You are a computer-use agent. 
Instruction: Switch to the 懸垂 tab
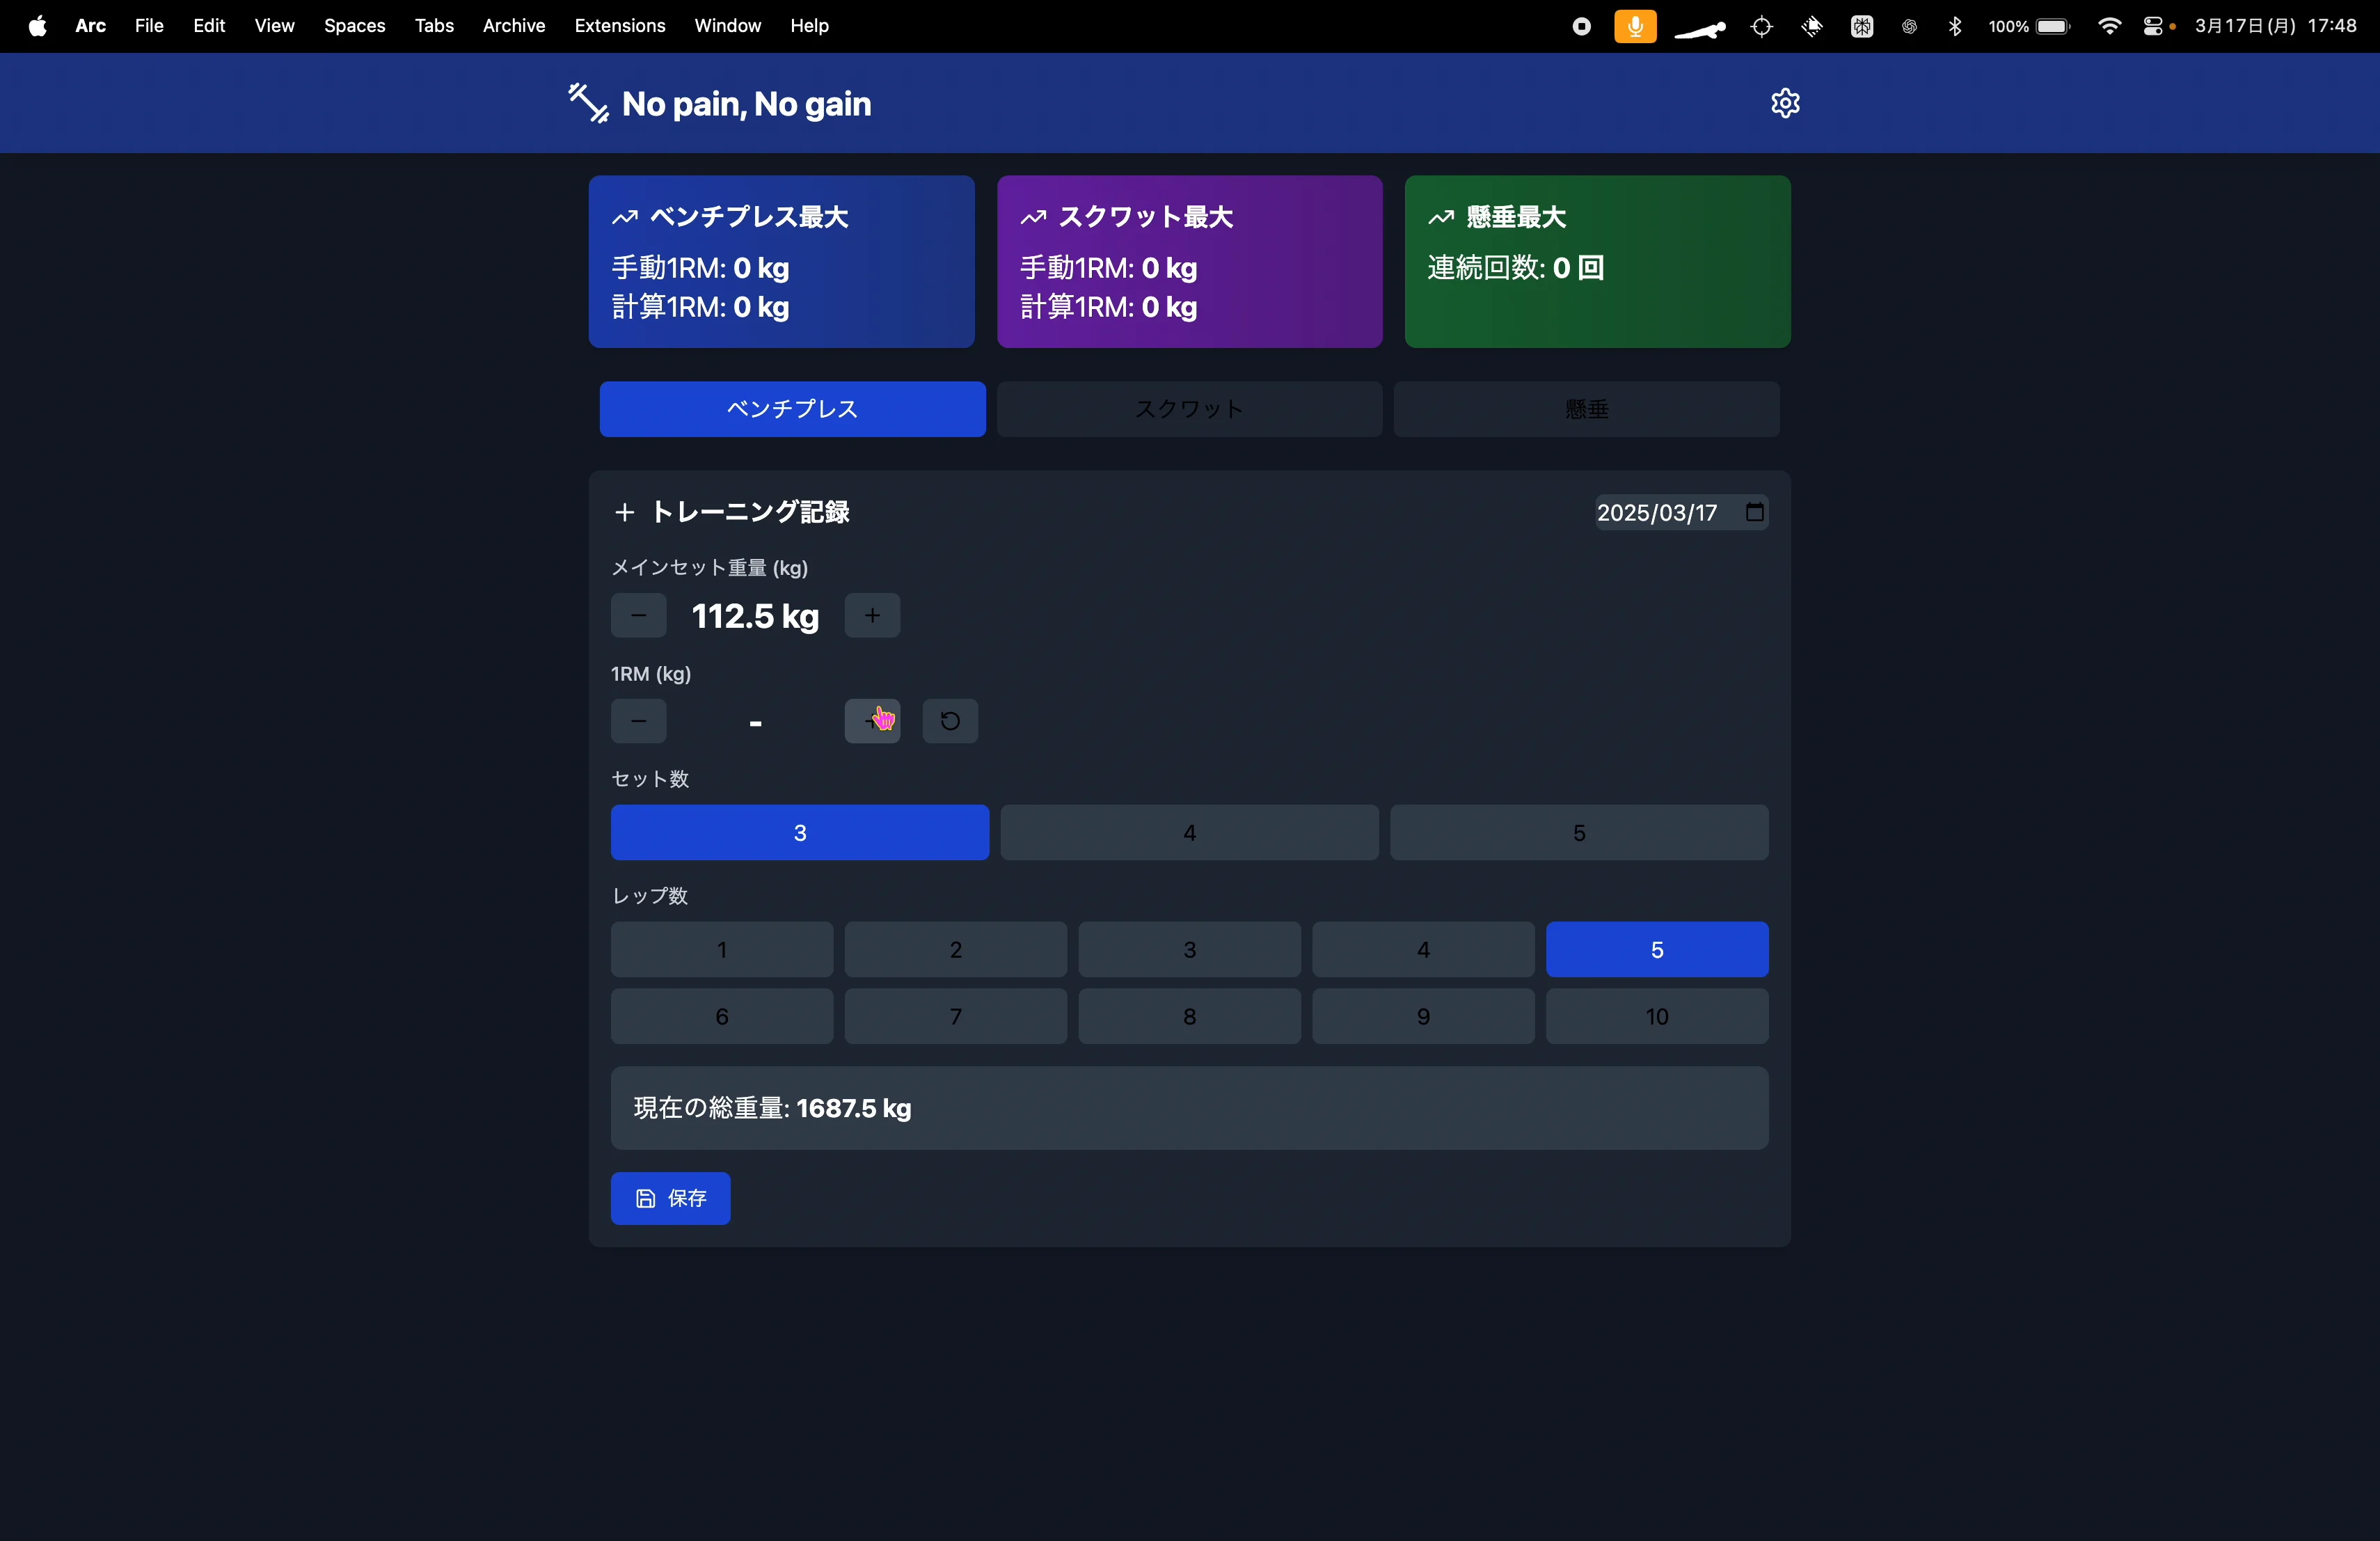click(1586, 409)
